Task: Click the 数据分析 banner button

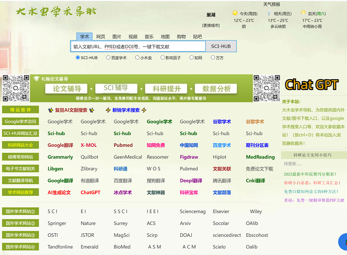Action: 216,89
